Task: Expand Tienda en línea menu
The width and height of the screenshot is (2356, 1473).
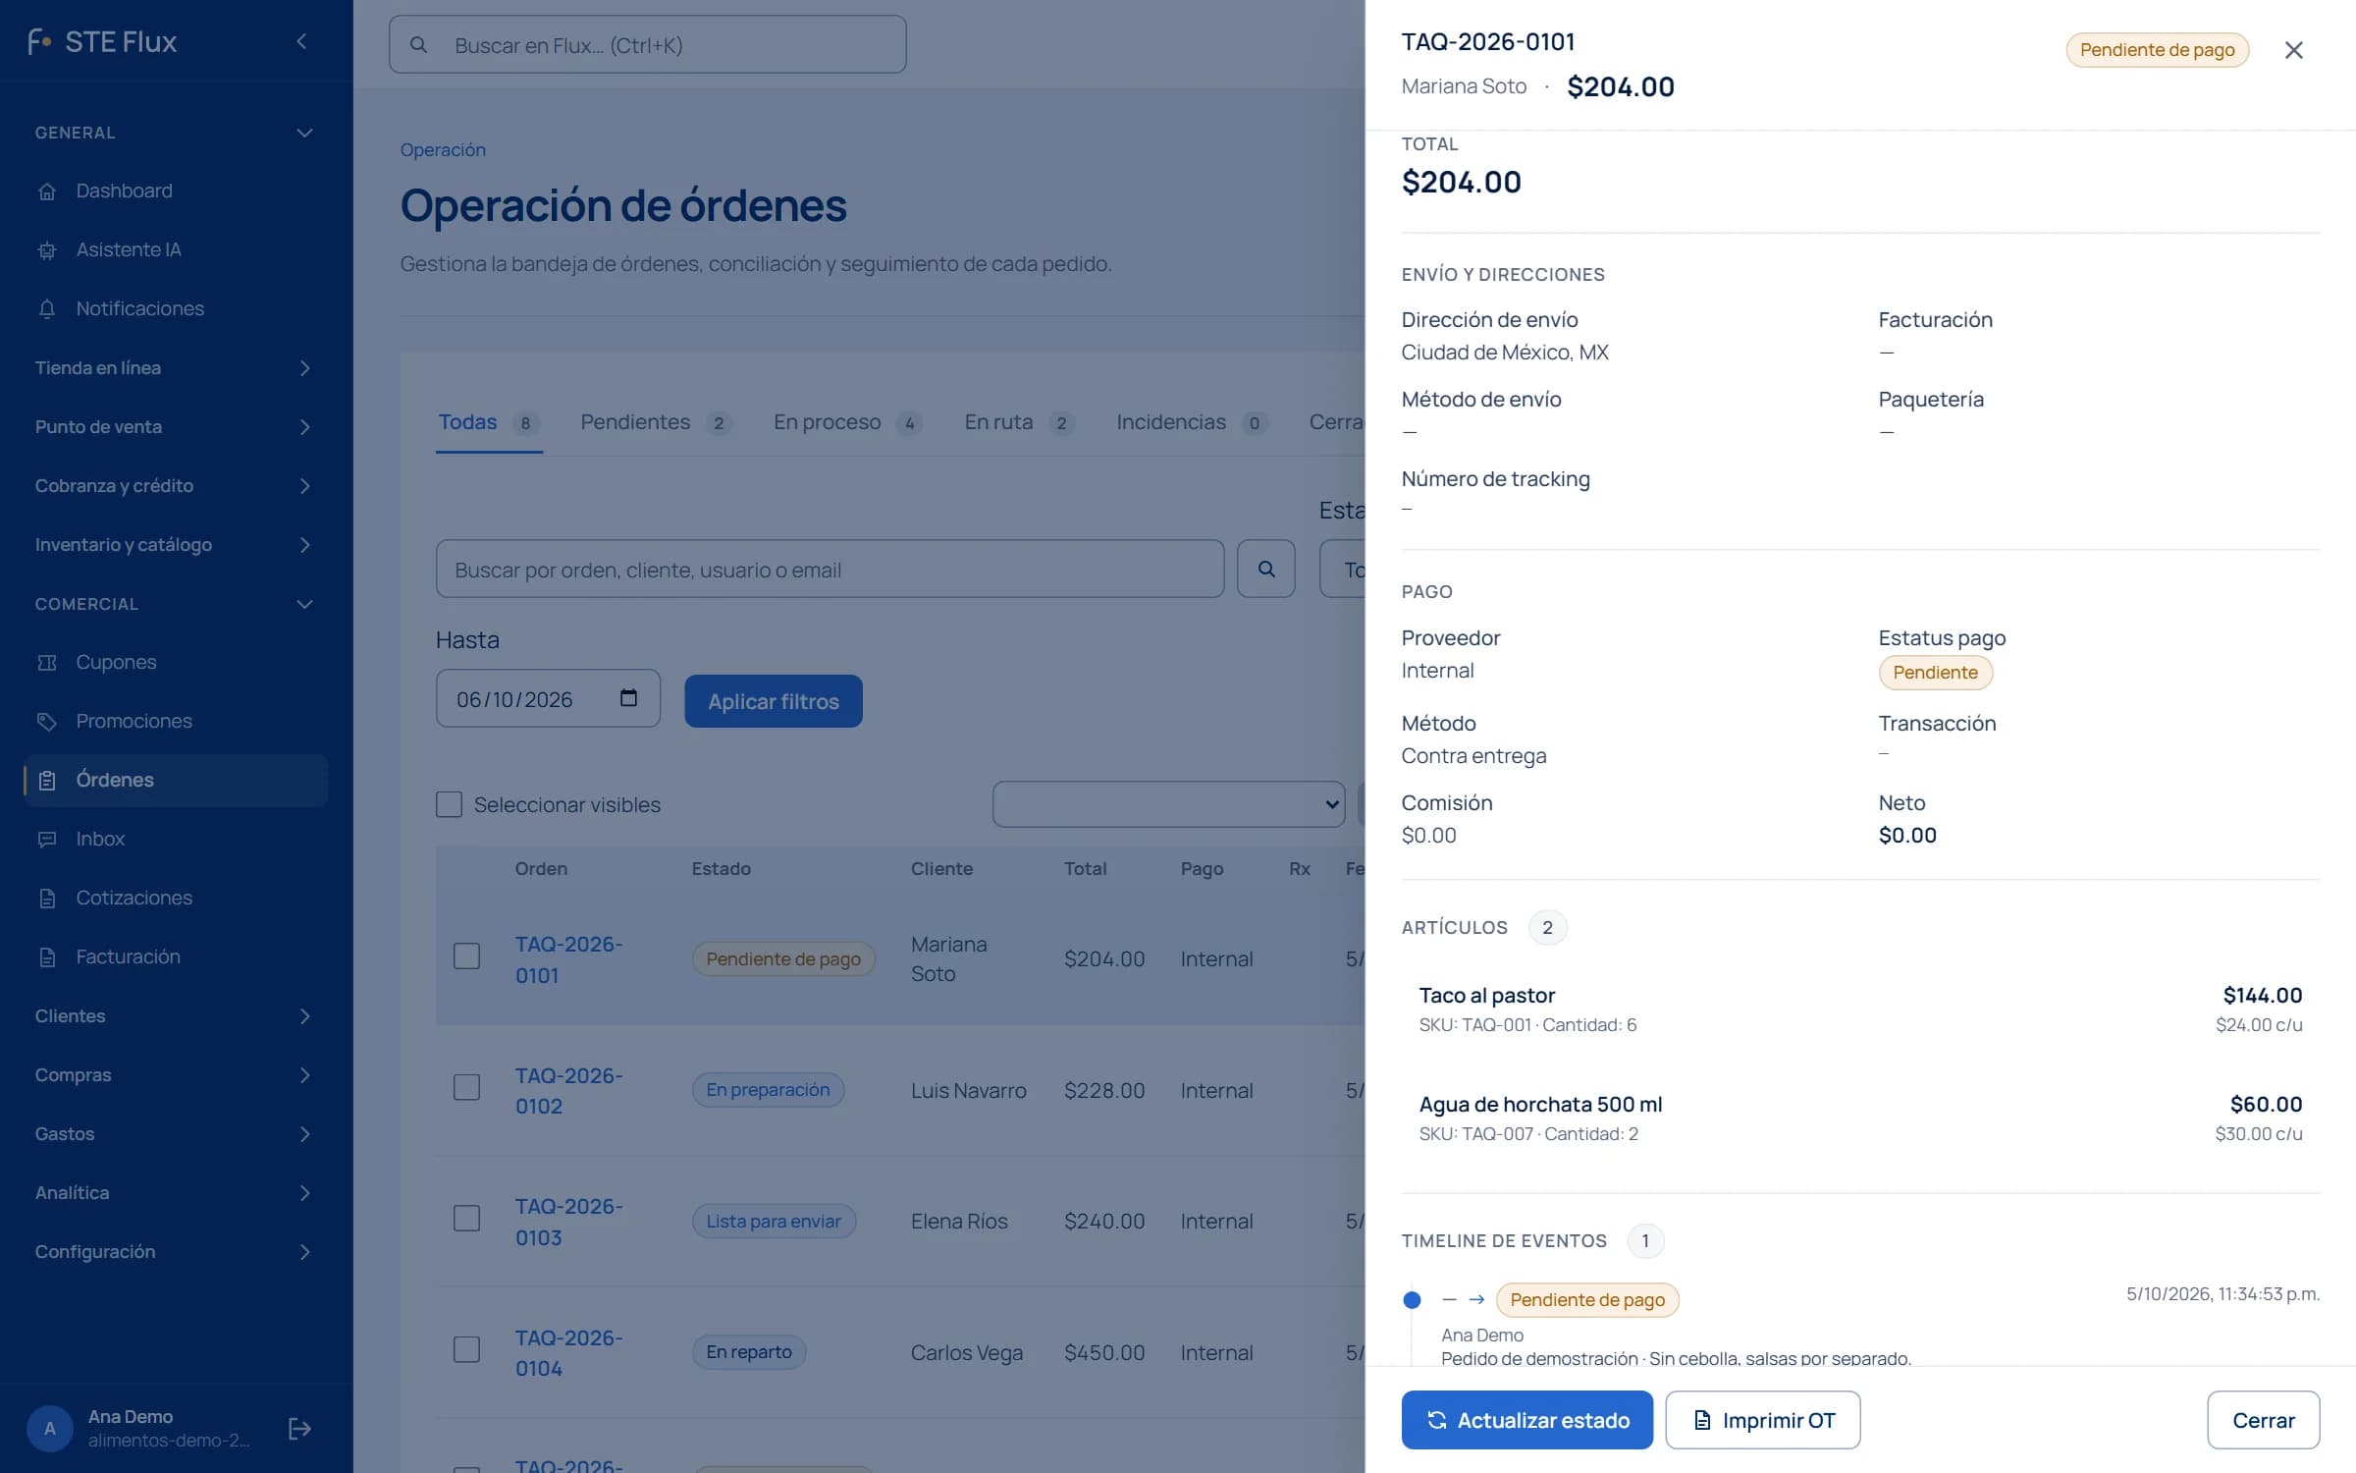Action: 176,367
